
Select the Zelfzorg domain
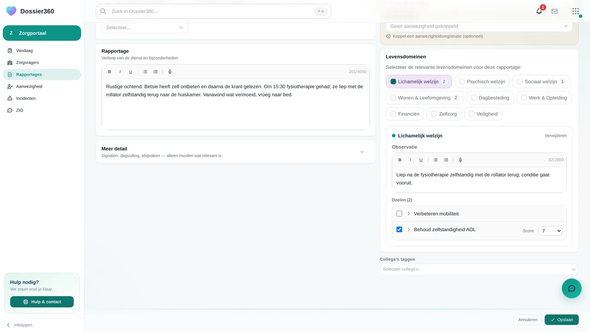click(444, 114)
